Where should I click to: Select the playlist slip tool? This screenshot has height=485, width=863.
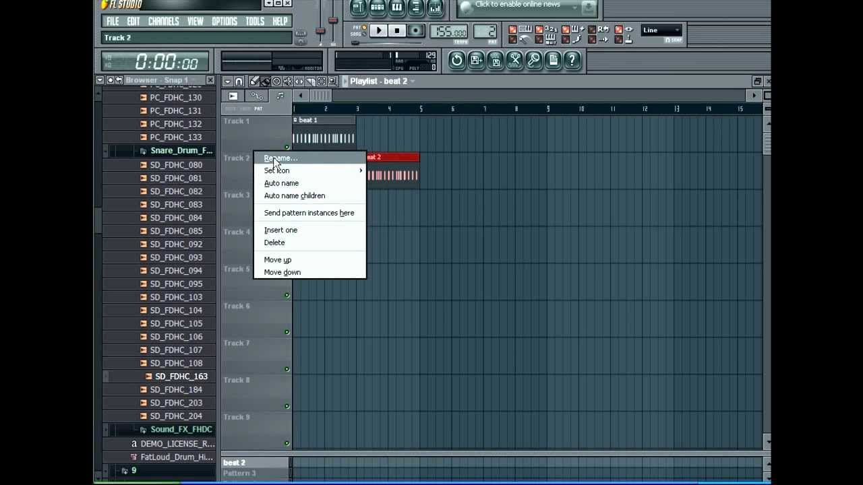coord(299,82)
